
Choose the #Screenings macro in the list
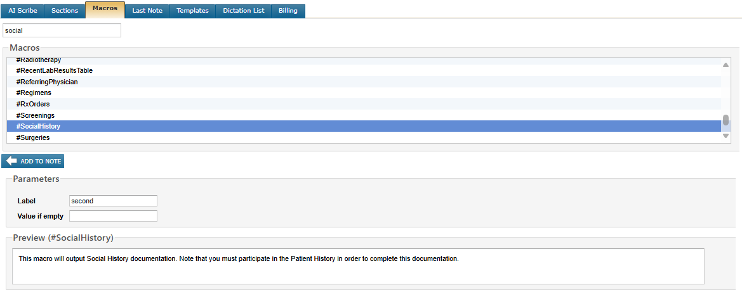click(36, 115)
